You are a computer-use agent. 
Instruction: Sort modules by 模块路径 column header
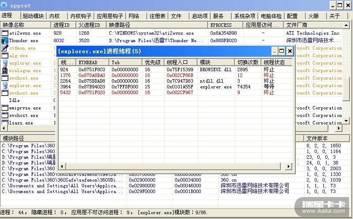click(x=28, y=139)
